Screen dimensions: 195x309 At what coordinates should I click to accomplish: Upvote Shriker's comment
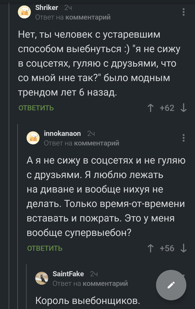(x=151, y=108)
